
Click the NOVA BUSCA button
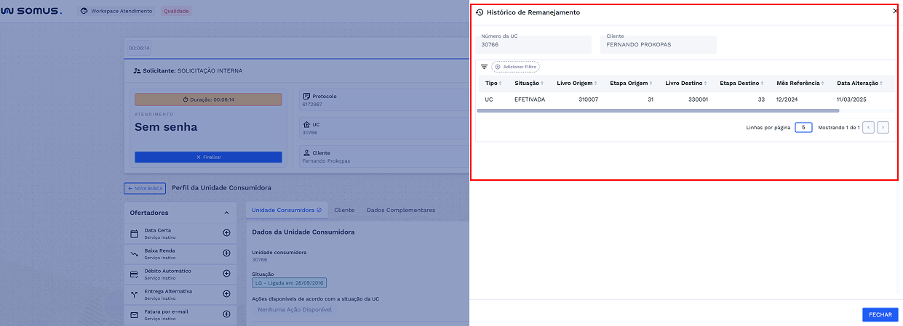[x=145, y=188]
